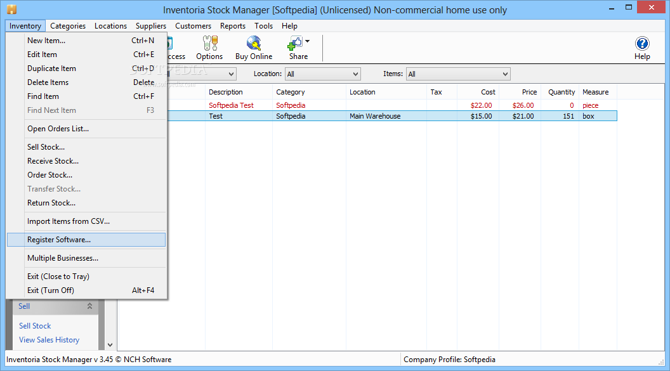
Task: Click the Sell Stock sidebar link
Action: tap(35, 326)
